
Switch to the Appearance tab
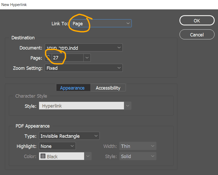[x=72, y=88]
